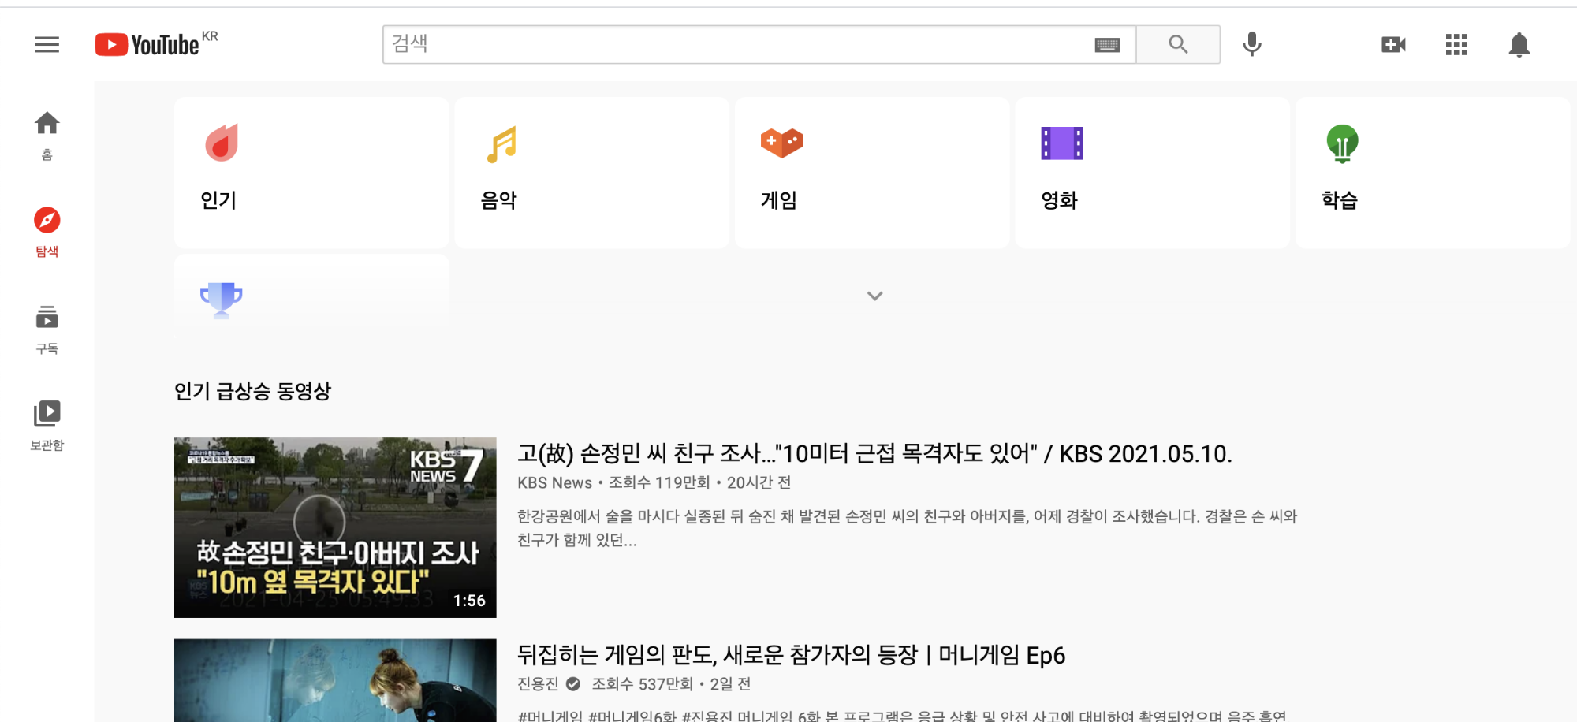Screen dimensions: 1577x722
Task: Open 보관함 library in the sidebar
Action: coord(47,426)
